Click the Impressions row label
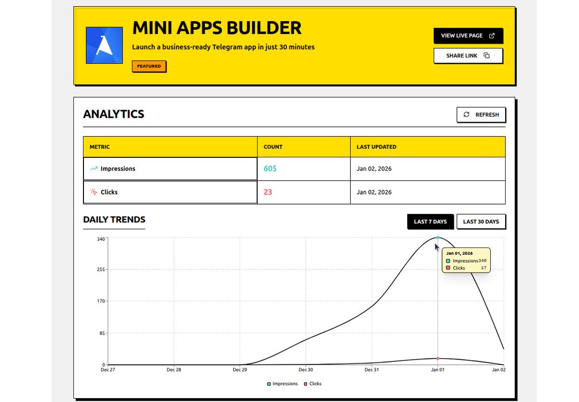The width and height of the screenshot is (579, 402). [118, 169]
